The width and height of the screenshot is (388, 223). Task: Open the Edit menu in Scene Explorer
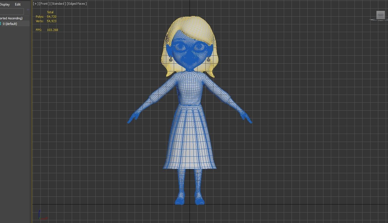[18, 4]
